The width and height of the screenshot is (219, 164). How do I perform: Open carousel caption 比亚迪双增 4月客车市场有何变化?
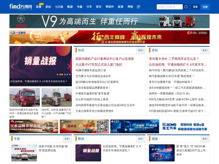point(39,81)
